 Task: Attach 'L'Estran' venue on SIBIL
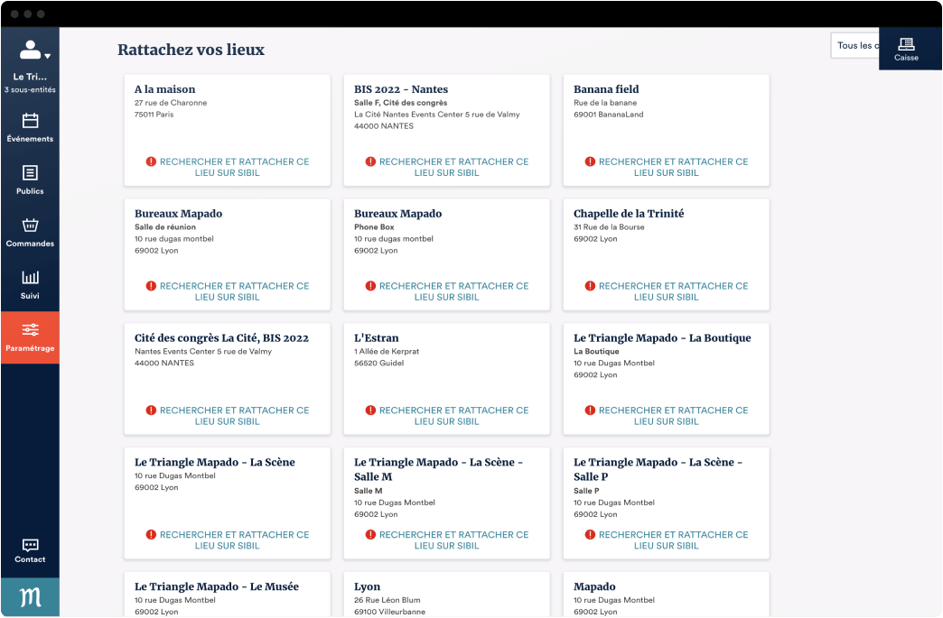[447, 416]
